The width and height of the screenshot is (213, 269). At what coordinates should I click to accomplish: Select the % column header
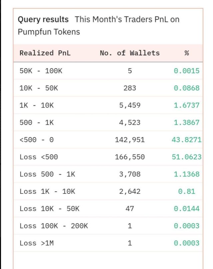[x=187, y=53]
